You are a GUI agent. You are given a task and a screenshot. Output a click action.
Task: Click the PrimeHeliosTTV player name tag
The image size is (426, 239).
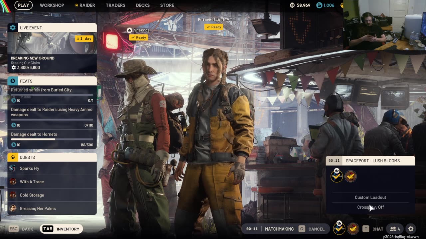213,20
